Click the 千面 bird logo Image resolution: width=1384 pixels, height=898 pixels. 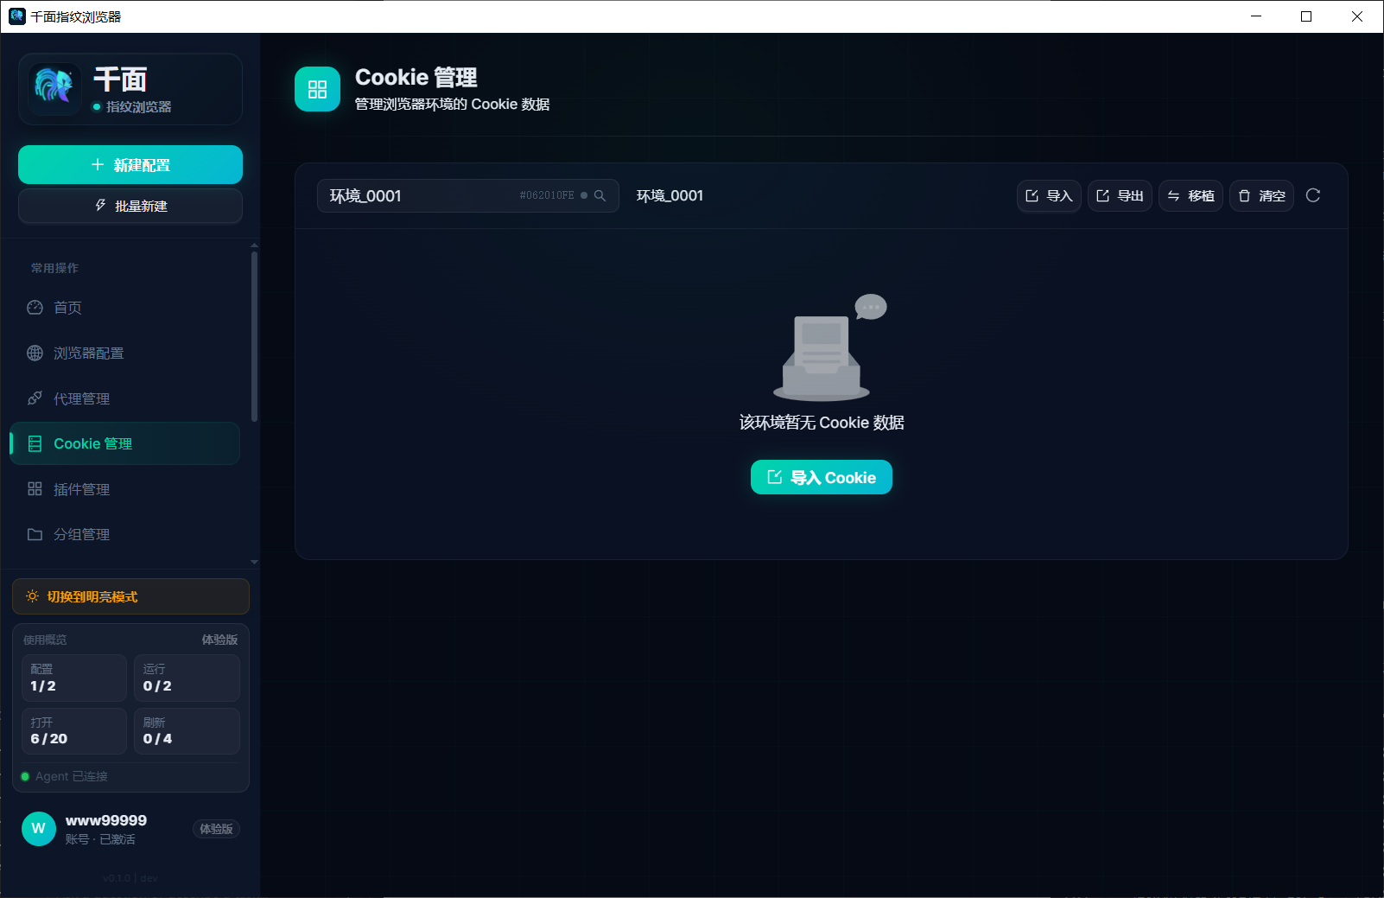54,88
